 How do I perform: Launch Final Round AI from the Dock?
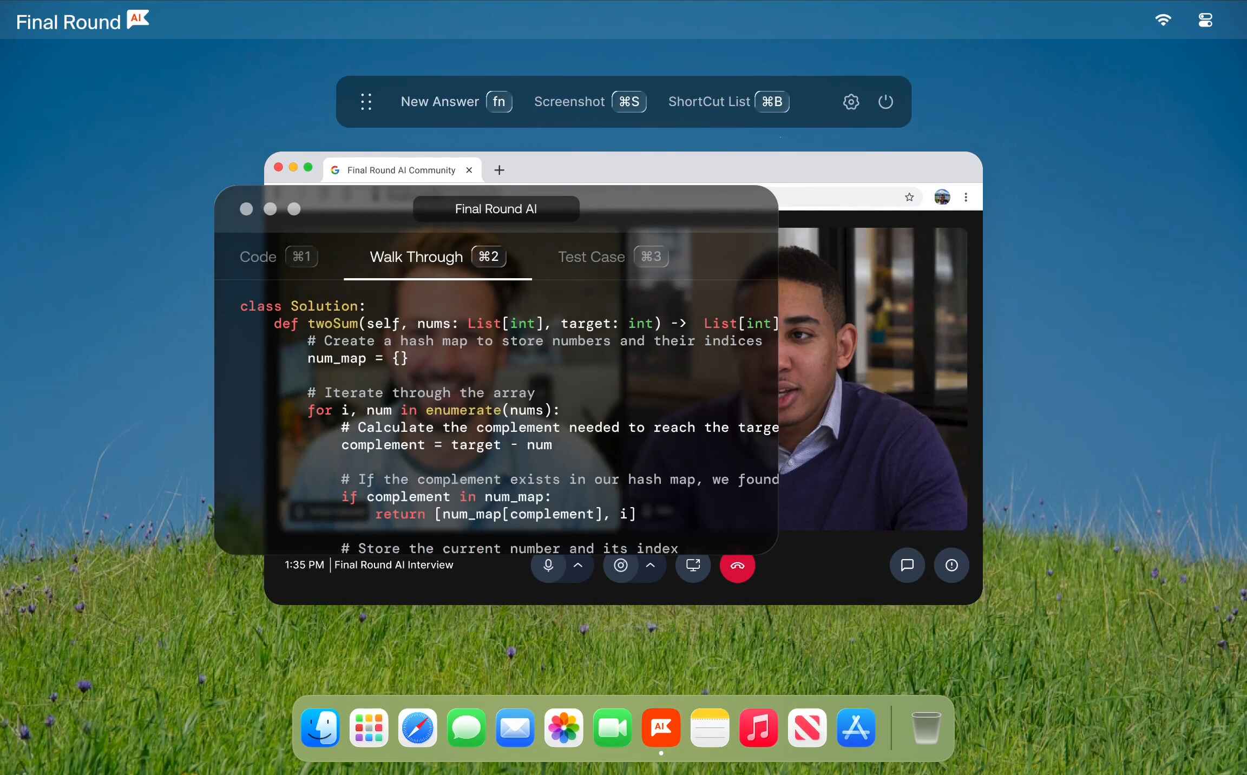[x=661, y=728]
